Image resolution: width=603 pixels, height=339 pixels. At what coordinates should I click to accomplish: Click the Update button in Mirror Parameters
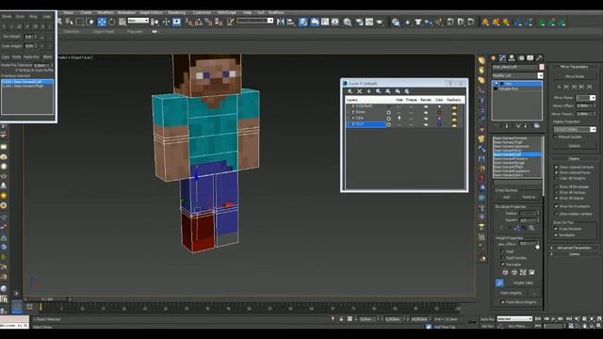(574, 146)
